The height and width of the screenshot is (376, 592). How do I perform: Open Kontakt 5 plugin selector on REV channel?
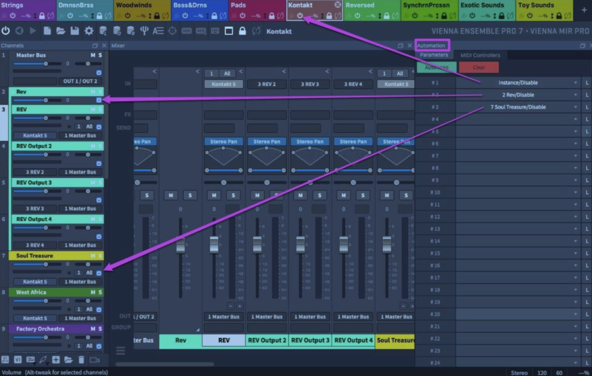click(x=35, y=135)
